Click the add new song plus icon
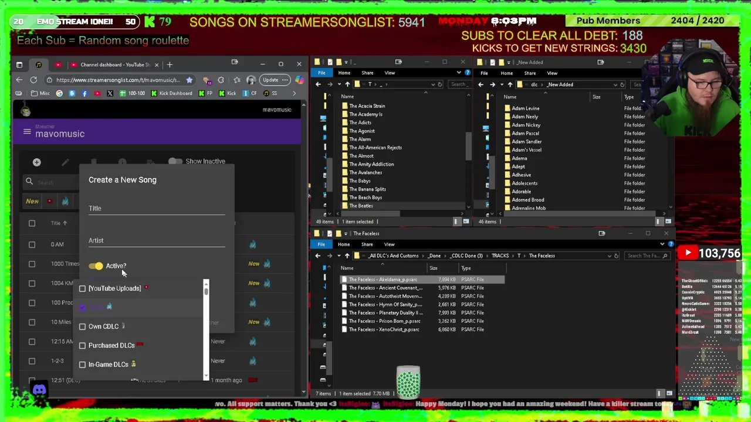Screen dimensions: 751x422 click(x=36, y=162)
